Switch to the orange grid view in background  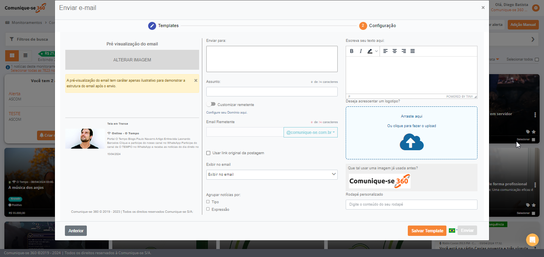12,55
